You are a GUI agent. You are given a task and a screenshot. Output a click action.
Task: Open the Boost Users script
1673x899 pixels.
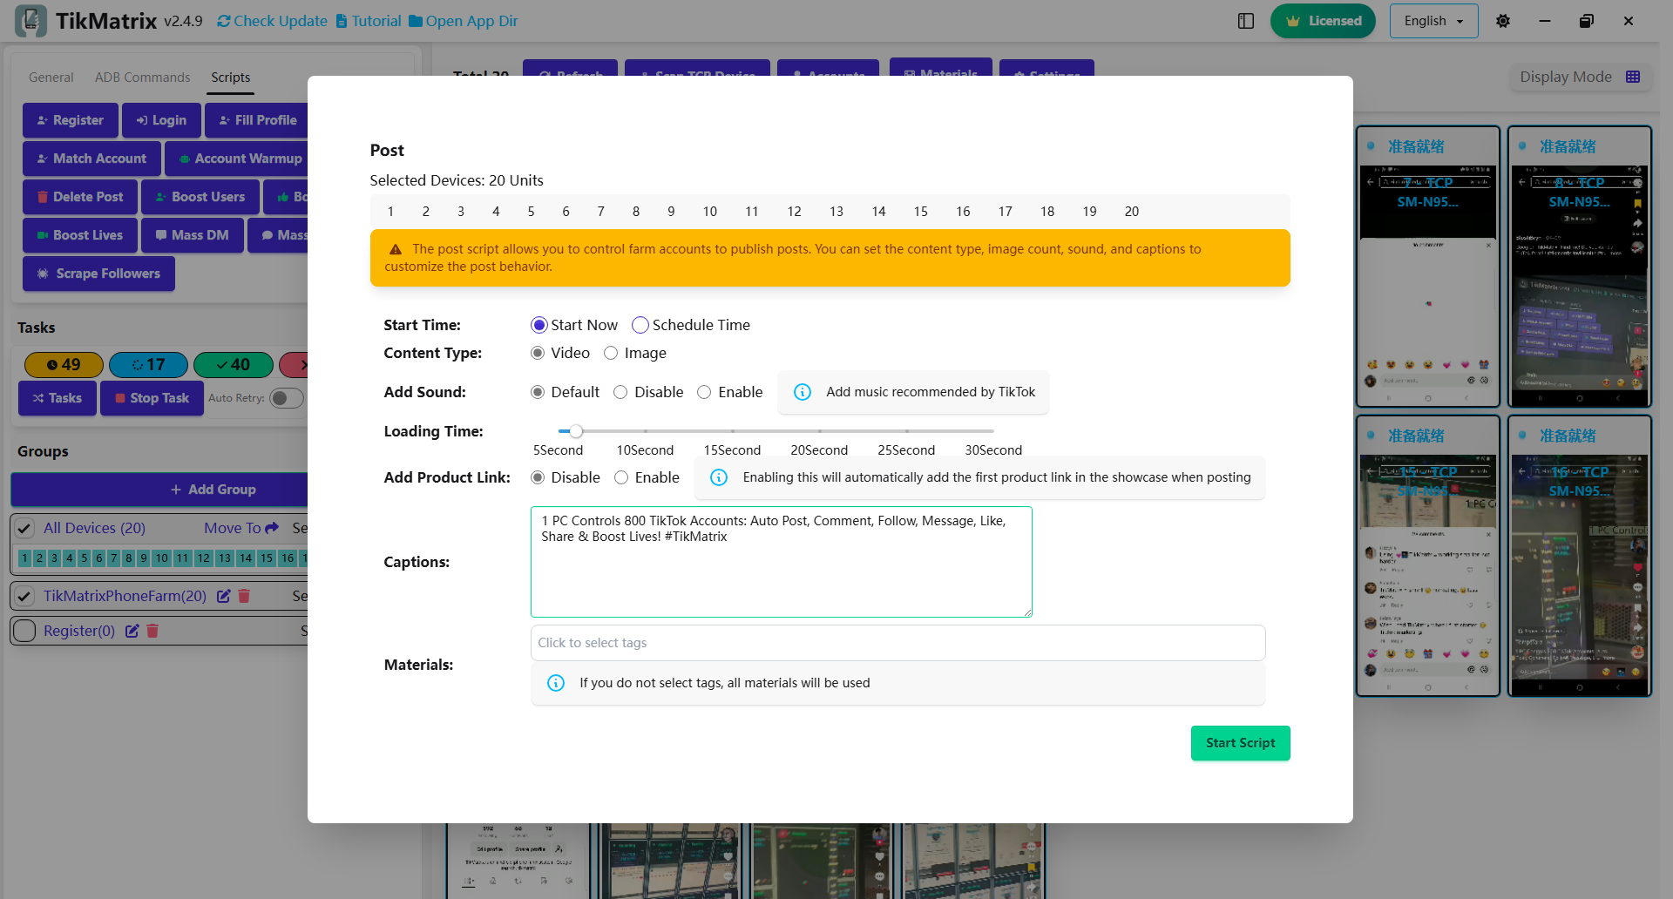pos(200,197)
